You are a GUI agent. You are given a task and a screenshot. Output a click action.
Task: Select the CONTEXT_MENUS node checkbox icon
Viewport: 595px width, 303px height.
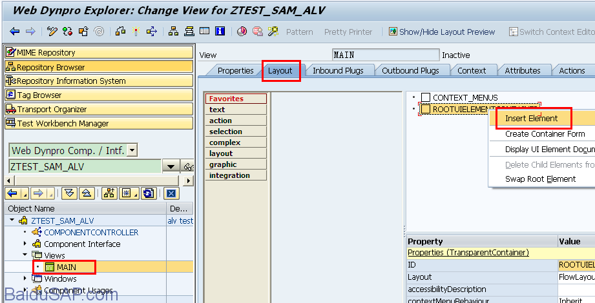pos(425,97)
